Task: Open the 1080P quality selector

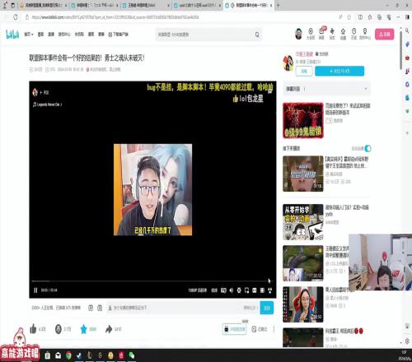Action: 198,290
